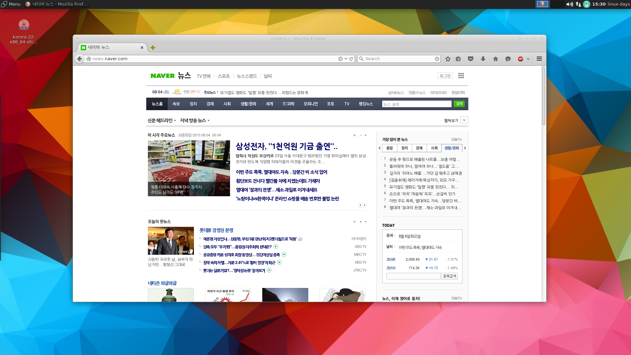Screen dimensions: 631x355
Task: Click the 로그인 button
Action: coord(445,76)
